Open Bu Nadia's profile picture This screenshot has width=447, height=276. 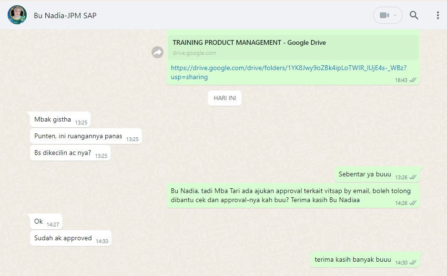(17, 15)
